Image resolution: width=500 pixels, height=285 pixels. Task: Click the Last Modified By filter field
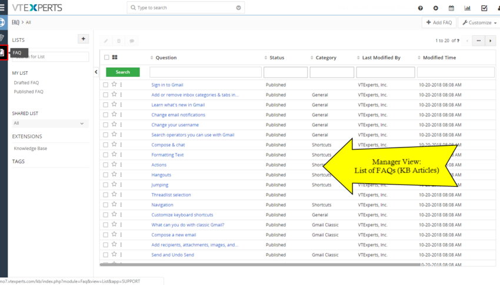pos(385,72)
